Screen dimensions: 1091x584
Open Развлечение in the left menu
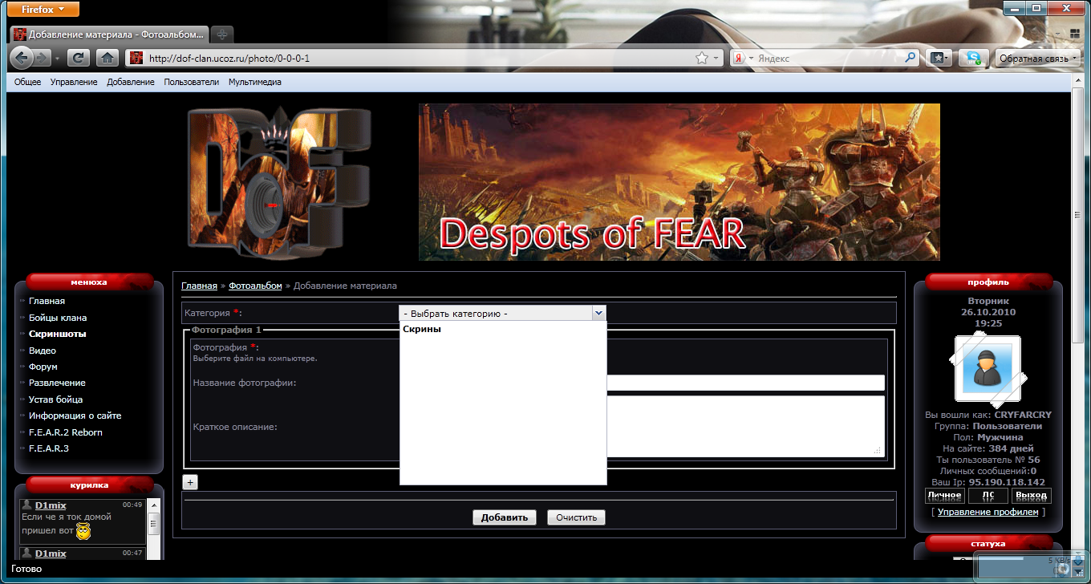point(57,383)
